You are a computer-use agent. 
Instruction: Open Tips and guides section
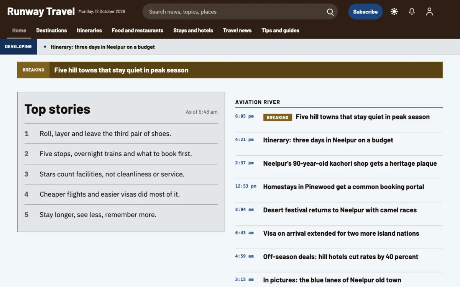point(280,31)
